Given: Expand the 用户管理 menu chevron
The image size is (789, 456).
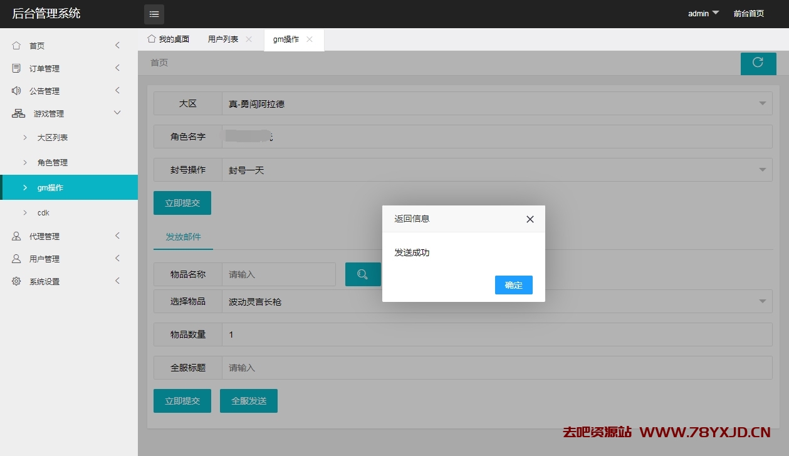Looking at the screenshot, I should [x=117, y=258].
